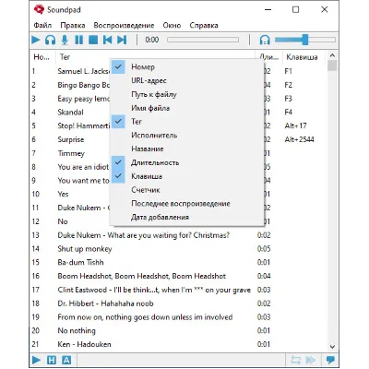Click the 0:00 playback time display
Image resolution: width=369 pixels, height=369 pixels.
pos(152,40)
